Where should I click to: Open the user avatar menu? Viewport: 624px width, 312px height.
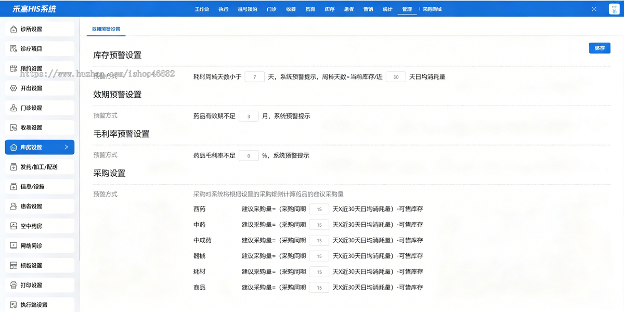[x=613, y=9]
